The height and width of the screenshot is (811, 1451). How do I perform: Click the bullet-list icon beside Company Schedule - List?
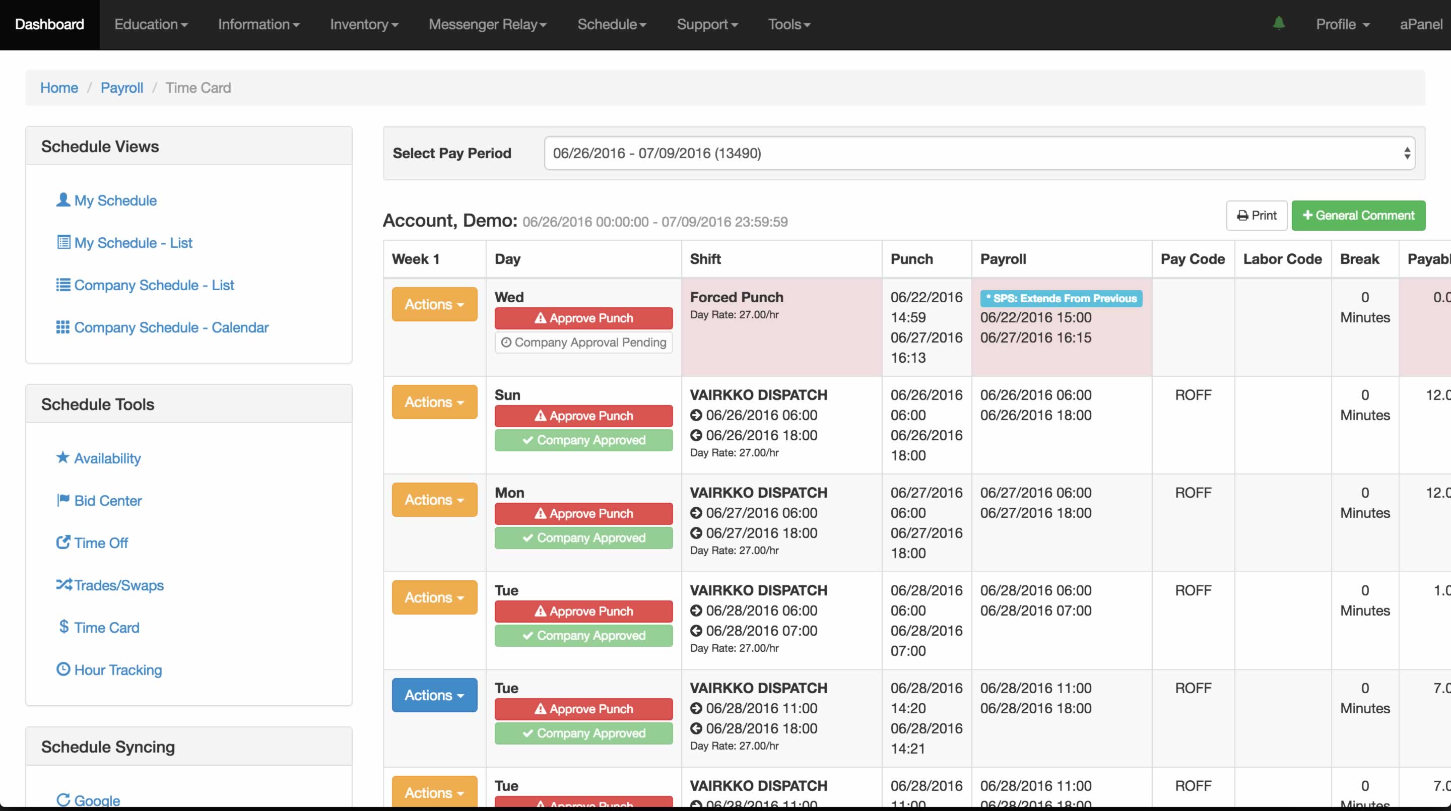[x=63, y=285]
